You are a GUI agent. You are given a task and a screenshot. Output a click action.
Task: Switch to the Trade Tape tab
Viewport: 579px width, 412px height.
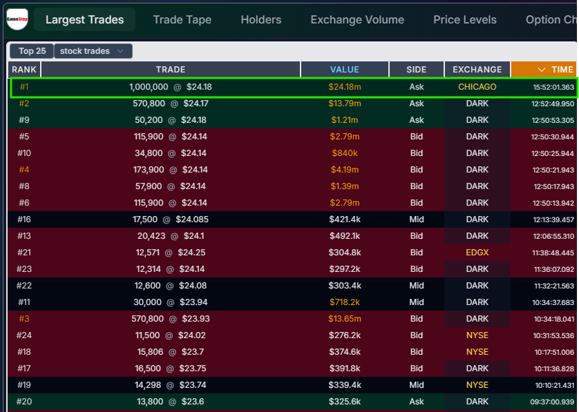pos(182,19)
